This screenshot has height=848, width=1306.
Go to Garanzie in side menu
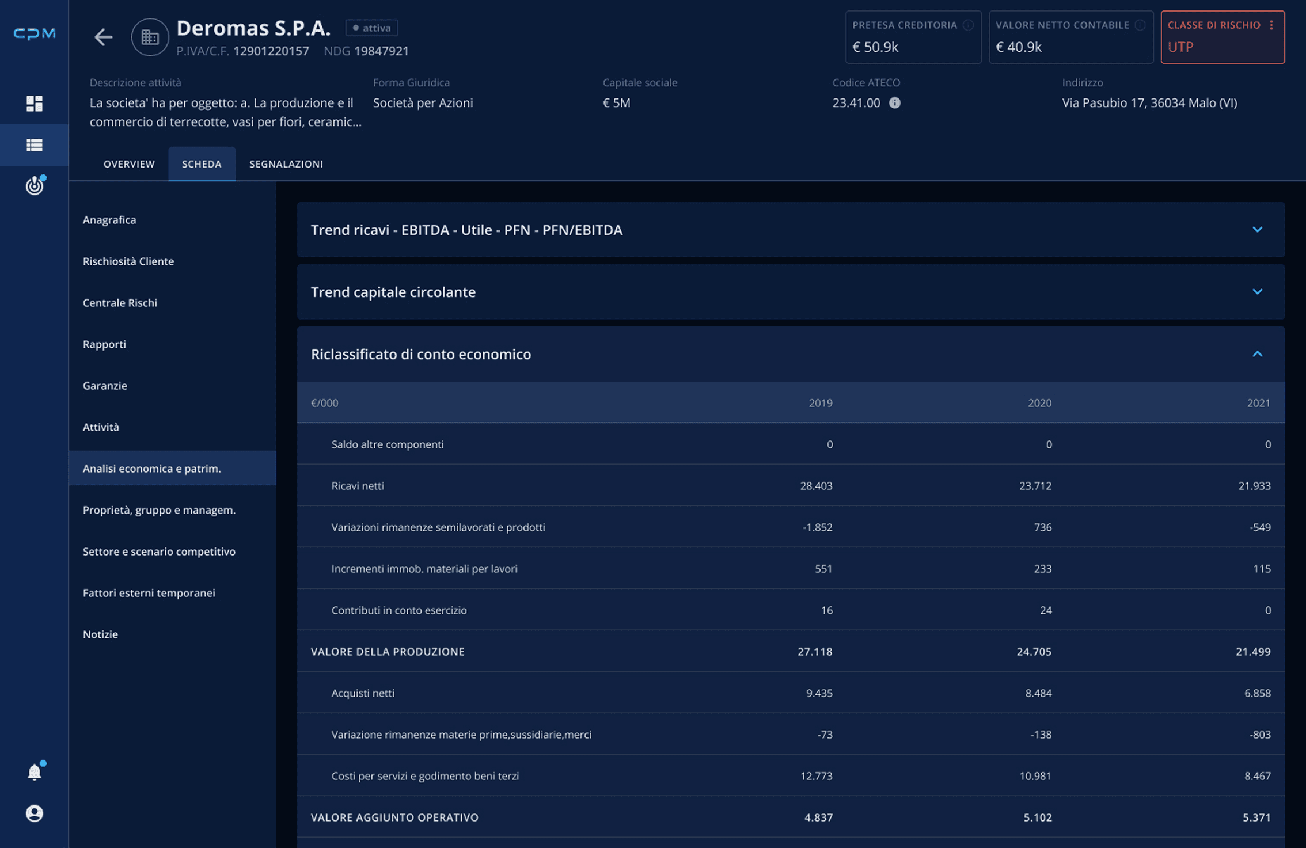click(x=105, y=386)
